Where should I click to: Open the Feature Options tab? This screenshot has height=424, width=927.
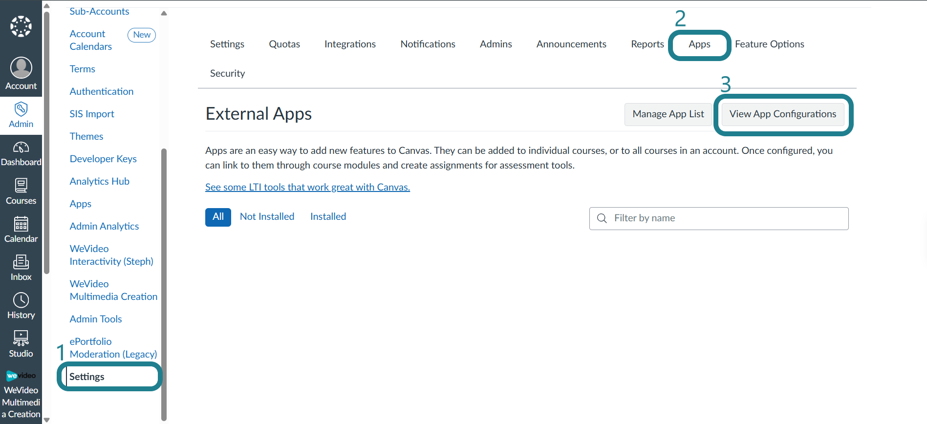pos(770,44)
